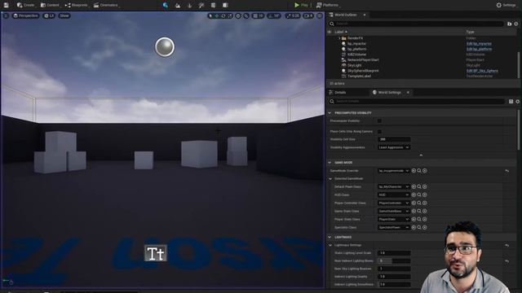Open the Settings button at top right
522x293 pixels.
pos(506,5)
